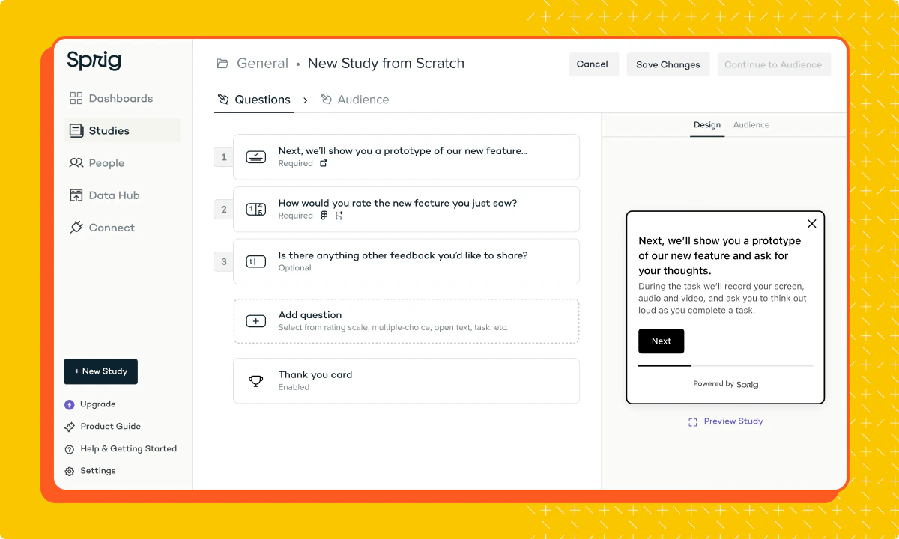This screenshot has width=899, height=539.
Task: Click the Data Hub icon
Action: (76, 195)
